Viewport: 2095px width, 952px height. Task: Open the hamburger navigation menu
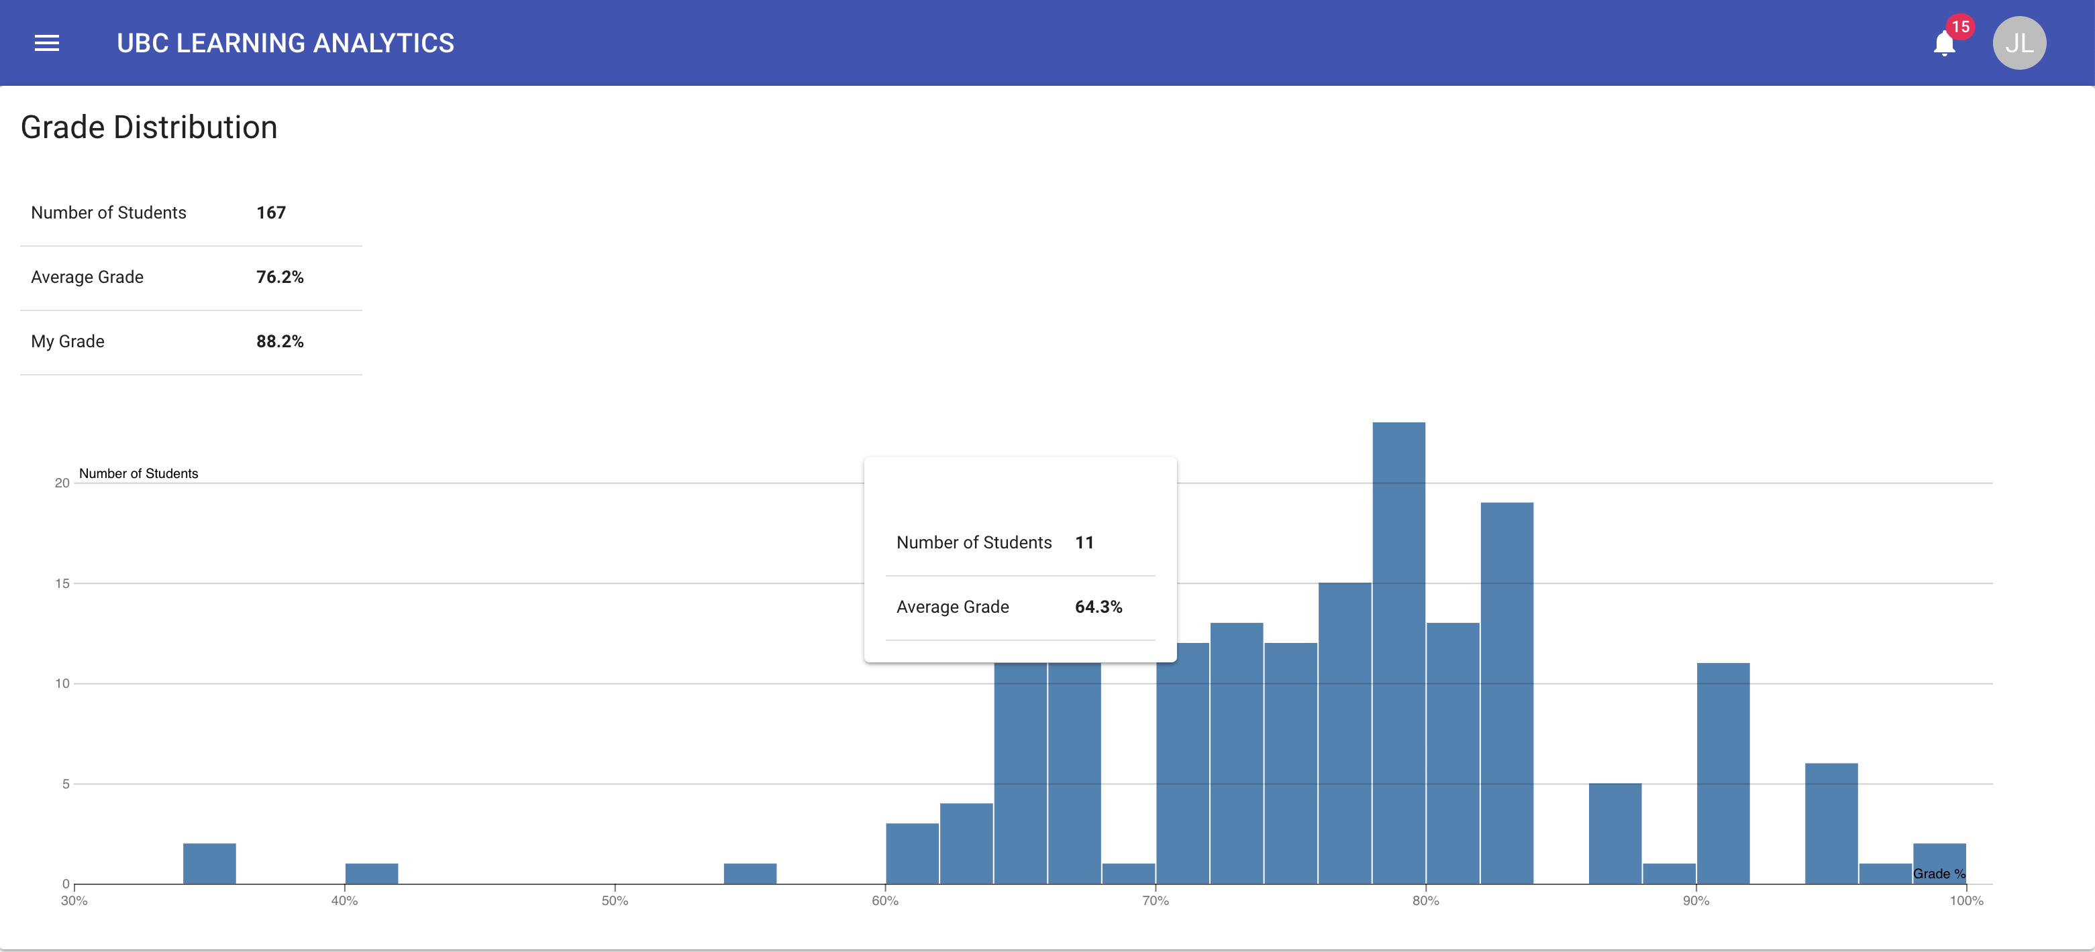[47, 43]
